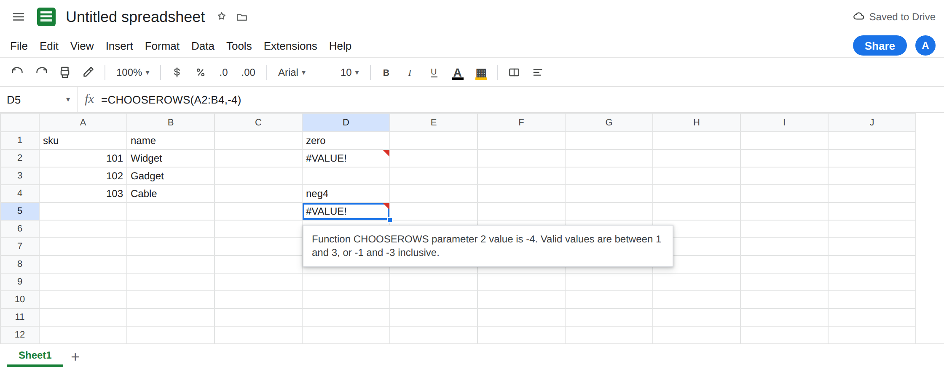944x367 pixels.
Task: Toggle bold formatting
Action: 386,72
